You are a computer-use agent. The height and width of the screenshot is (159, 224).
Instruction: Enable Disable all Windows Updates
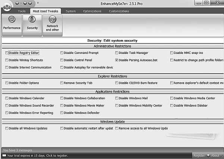[x=7, y=128]
